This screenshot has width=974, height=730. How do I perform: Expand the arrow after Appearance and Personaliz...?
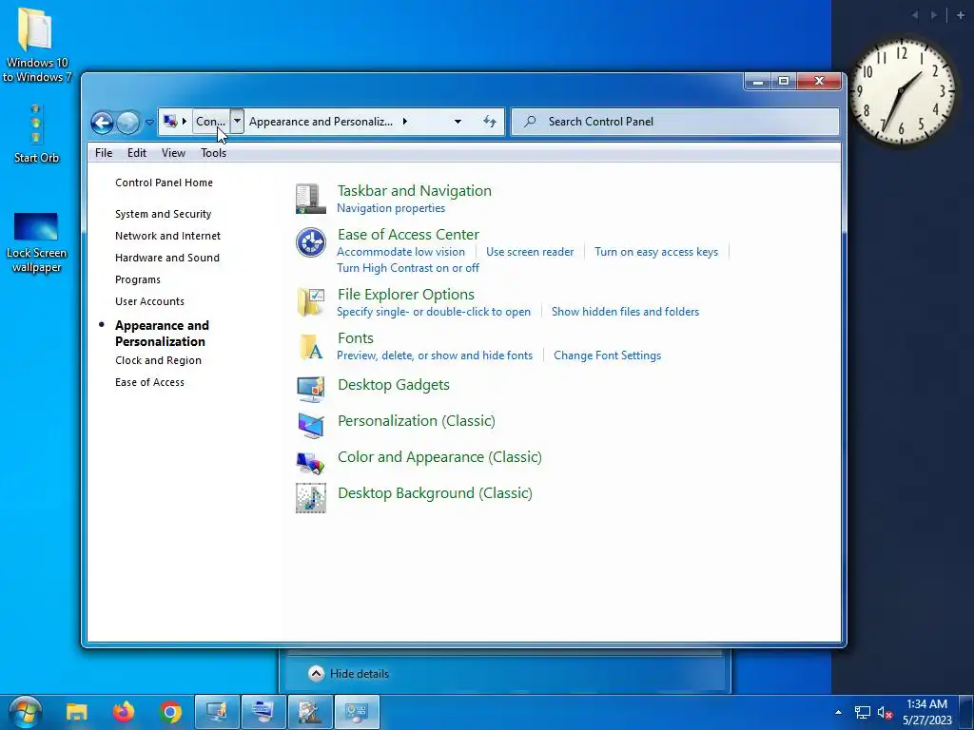(405, 121)
